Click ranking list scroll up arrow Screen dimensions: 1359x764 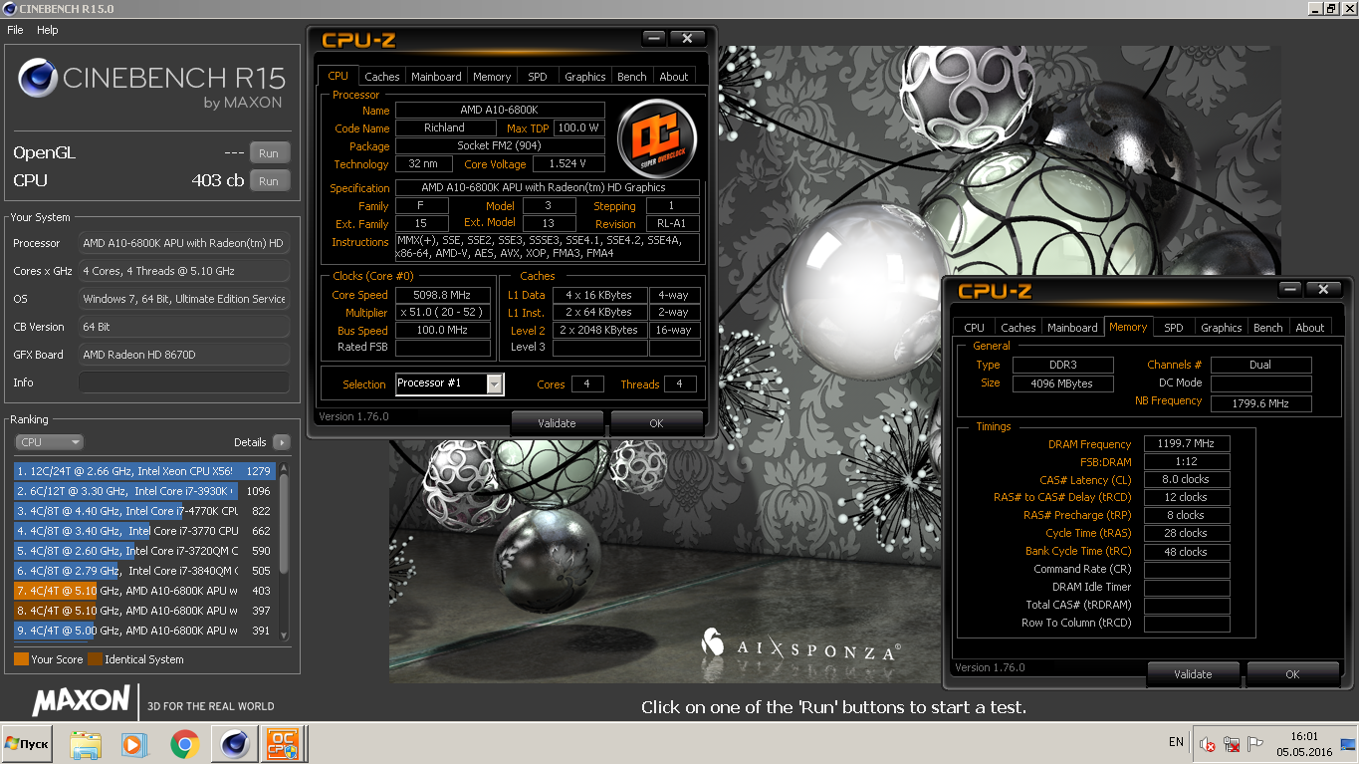click(284, 468)
